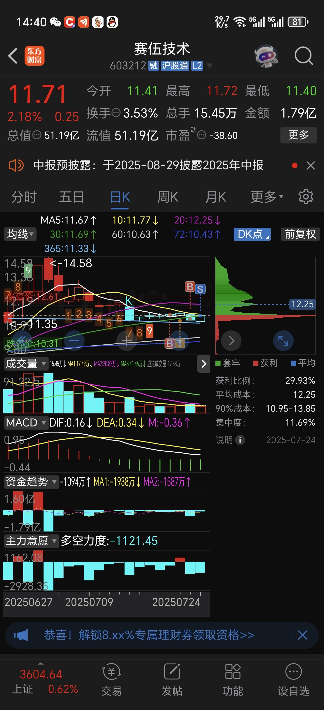Tap the red 获利 legend item
324x710 pixels.
[x=266, y=363]
